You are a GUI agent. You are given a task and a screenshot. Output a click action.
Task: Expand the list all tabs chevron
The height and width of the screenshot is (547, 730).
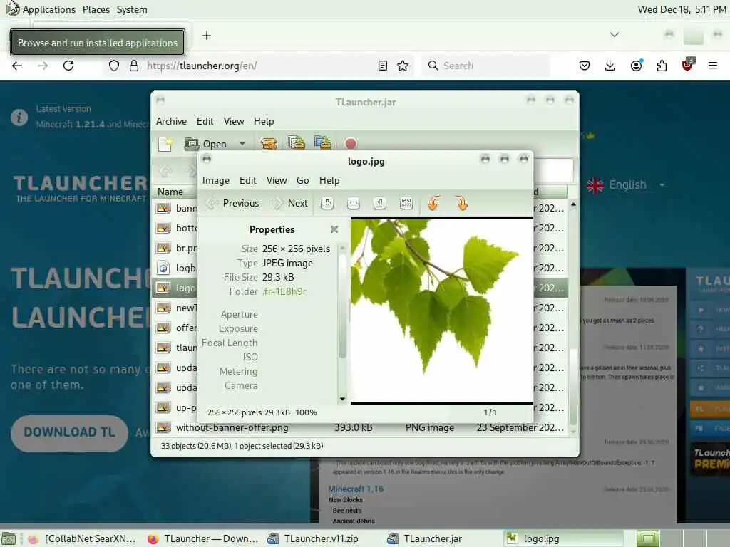coord(615,35)
